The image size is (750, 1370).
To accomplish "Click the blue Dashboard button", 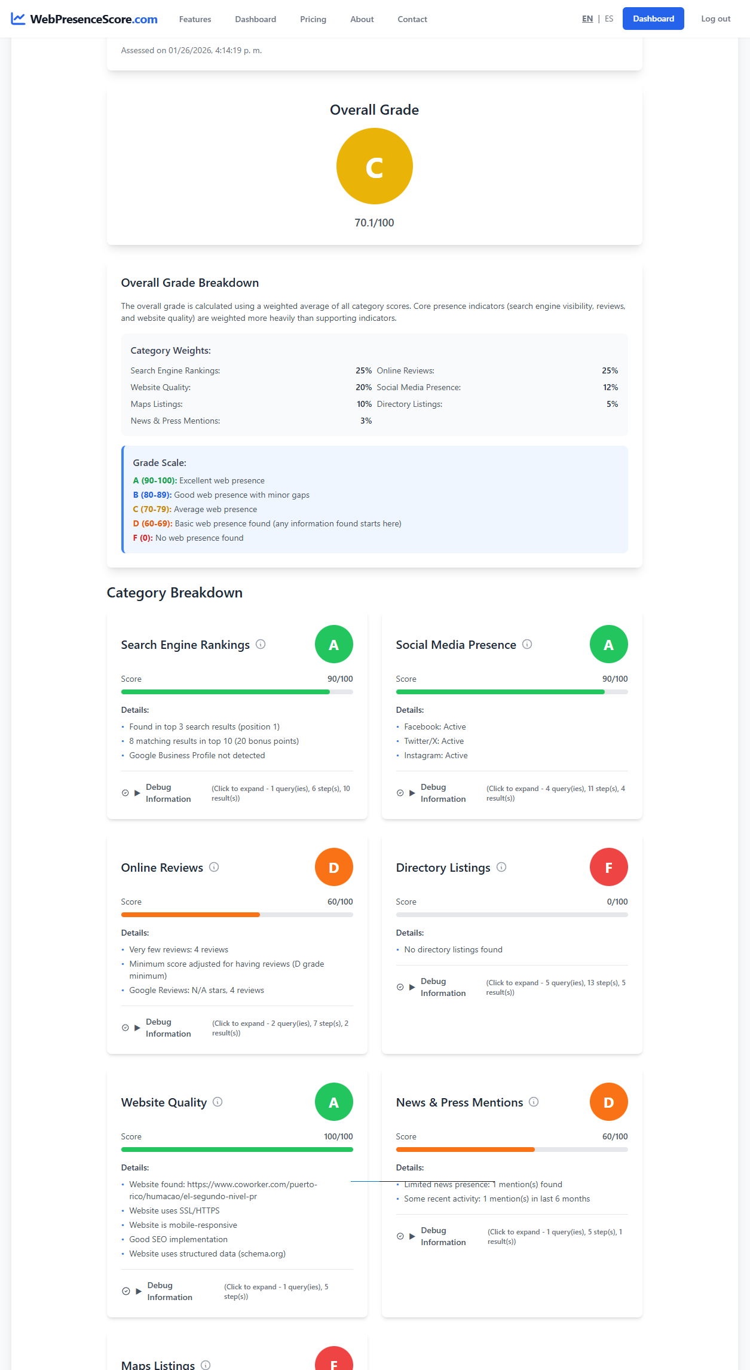I will pyautogui.click(x=653, y=19).
